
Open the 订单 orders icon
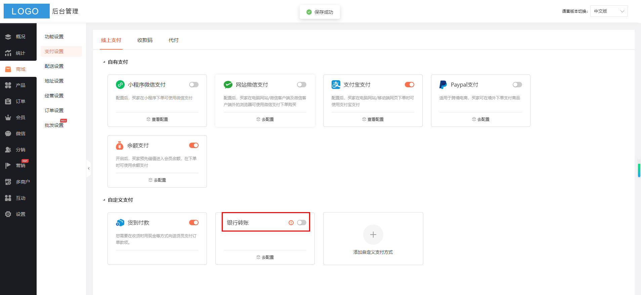8,101
